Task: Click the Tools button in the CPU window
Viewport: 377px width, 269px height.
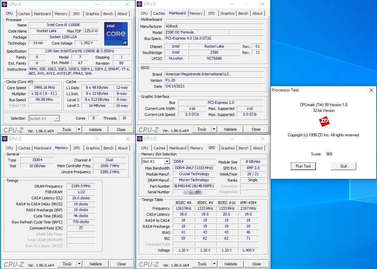Action: [x=67, y=130]
